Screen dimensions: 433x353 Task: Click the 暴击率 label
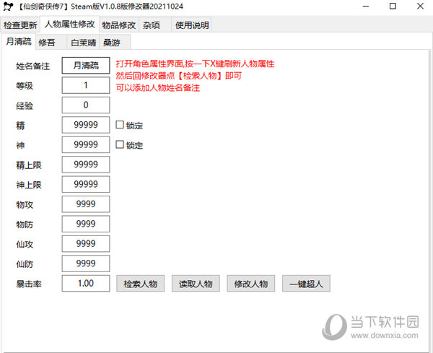pyautogui.click(x=29, y=284)
